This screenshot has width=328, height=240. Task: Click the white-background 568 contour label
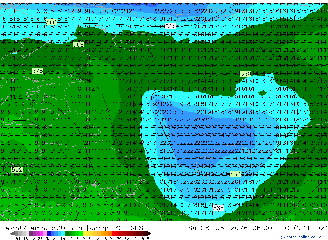[218, 208]
